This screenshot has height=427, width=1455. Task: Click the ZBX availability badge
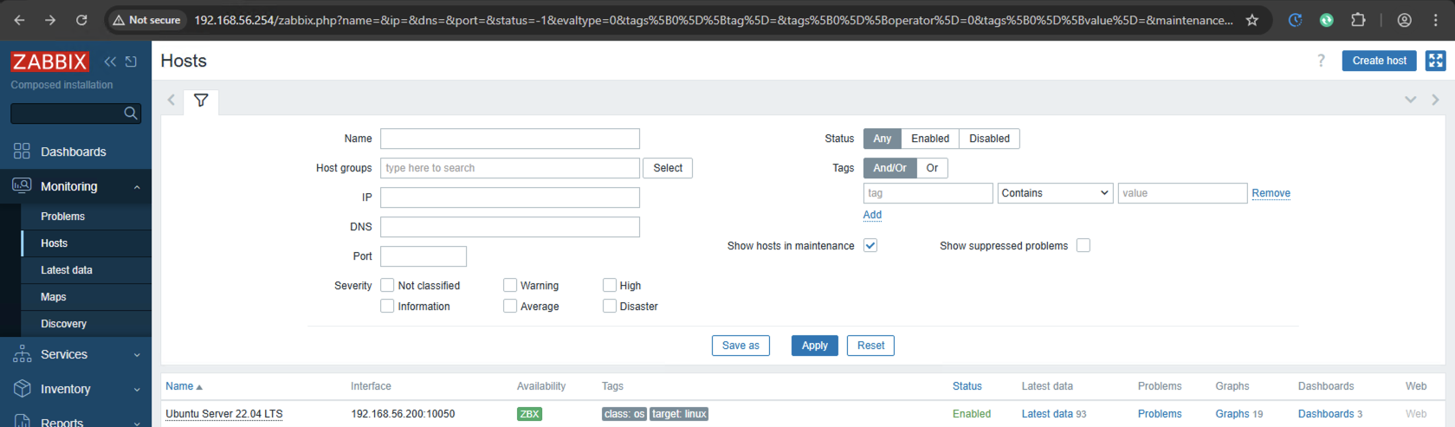pyautogui.click(x=529, y=414)
